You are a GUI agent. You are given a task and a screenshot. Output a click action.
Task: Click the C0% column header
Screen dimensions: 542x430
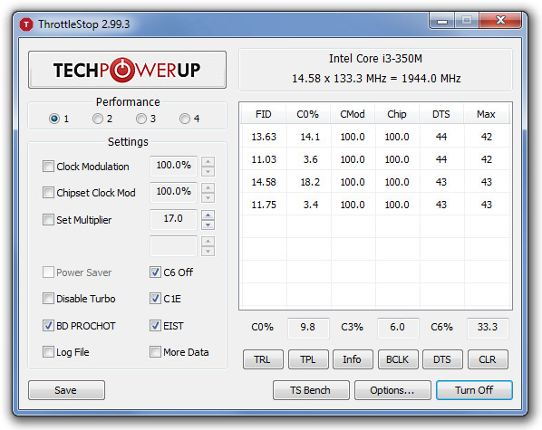[308, 114]
